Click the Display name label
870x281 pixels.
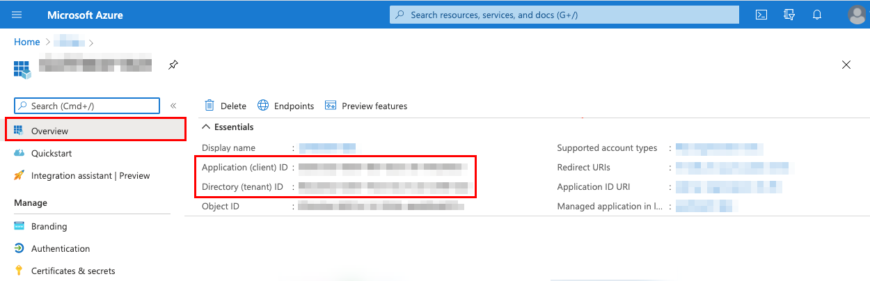[x=228, y=147]
